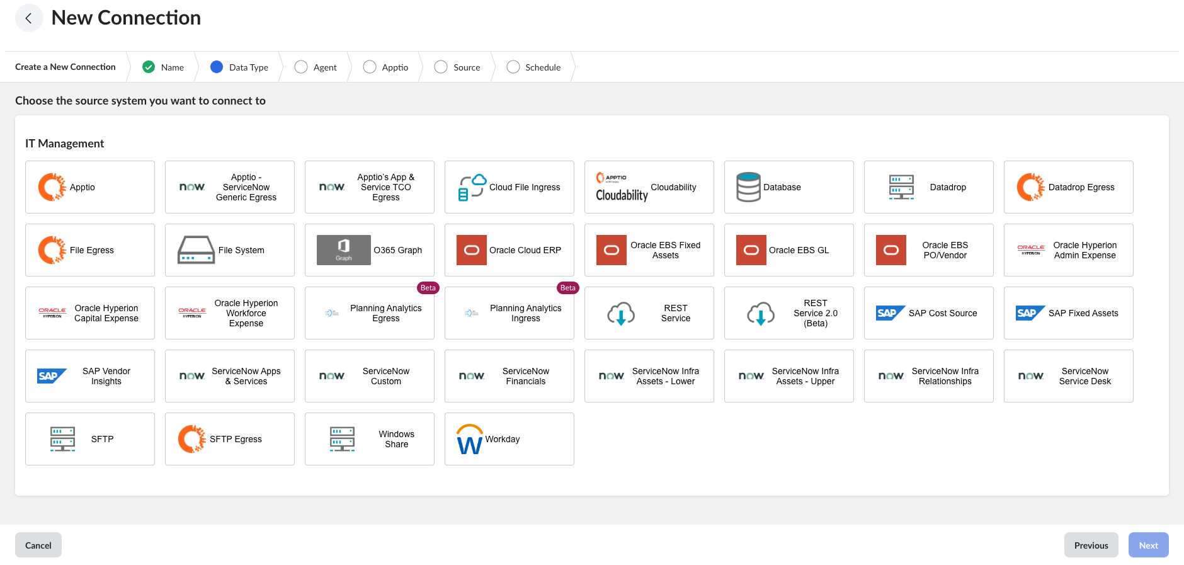Open the Data Type step
The image size is (1184, 565).
coord(239,67)
